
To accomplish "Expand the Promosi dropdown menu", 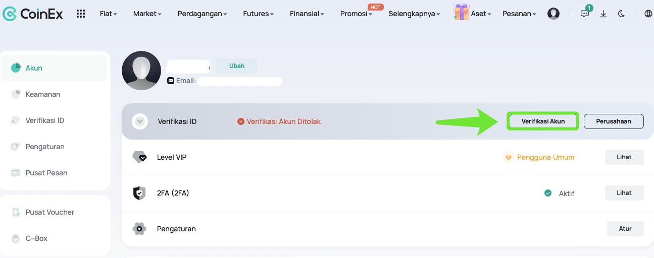I will (x=357, y=14).
